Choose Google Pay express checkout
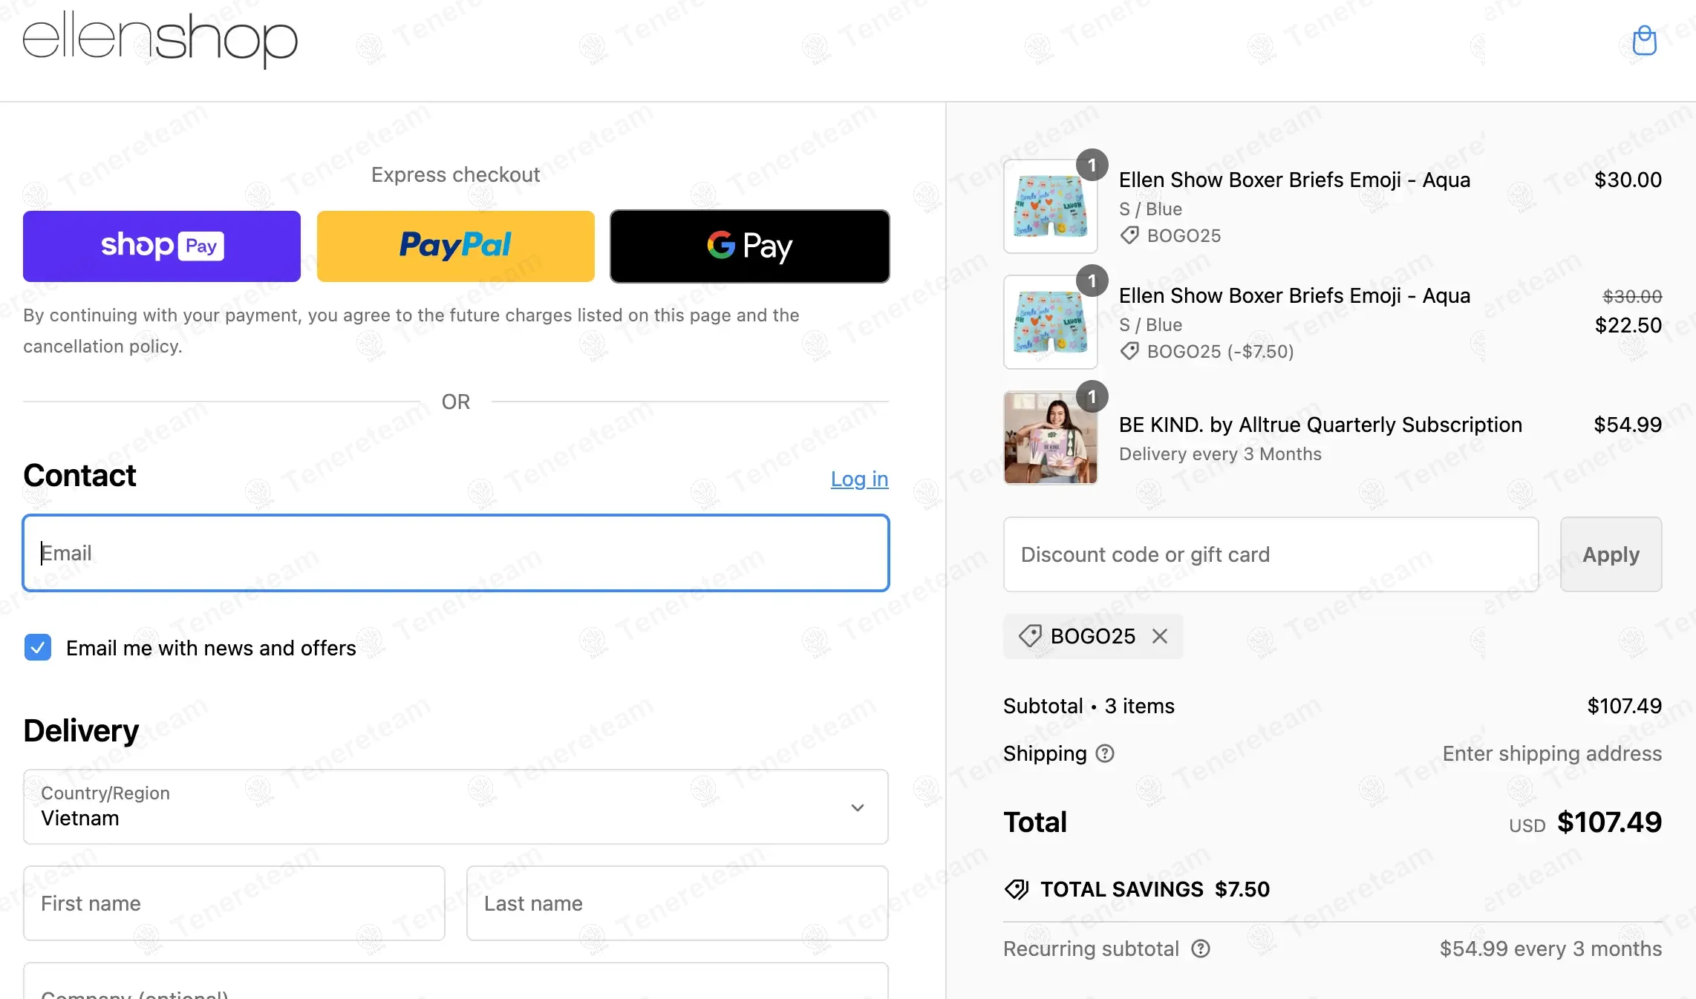The width and height of the screenshot is (1696, 999). tap(749, 246)
